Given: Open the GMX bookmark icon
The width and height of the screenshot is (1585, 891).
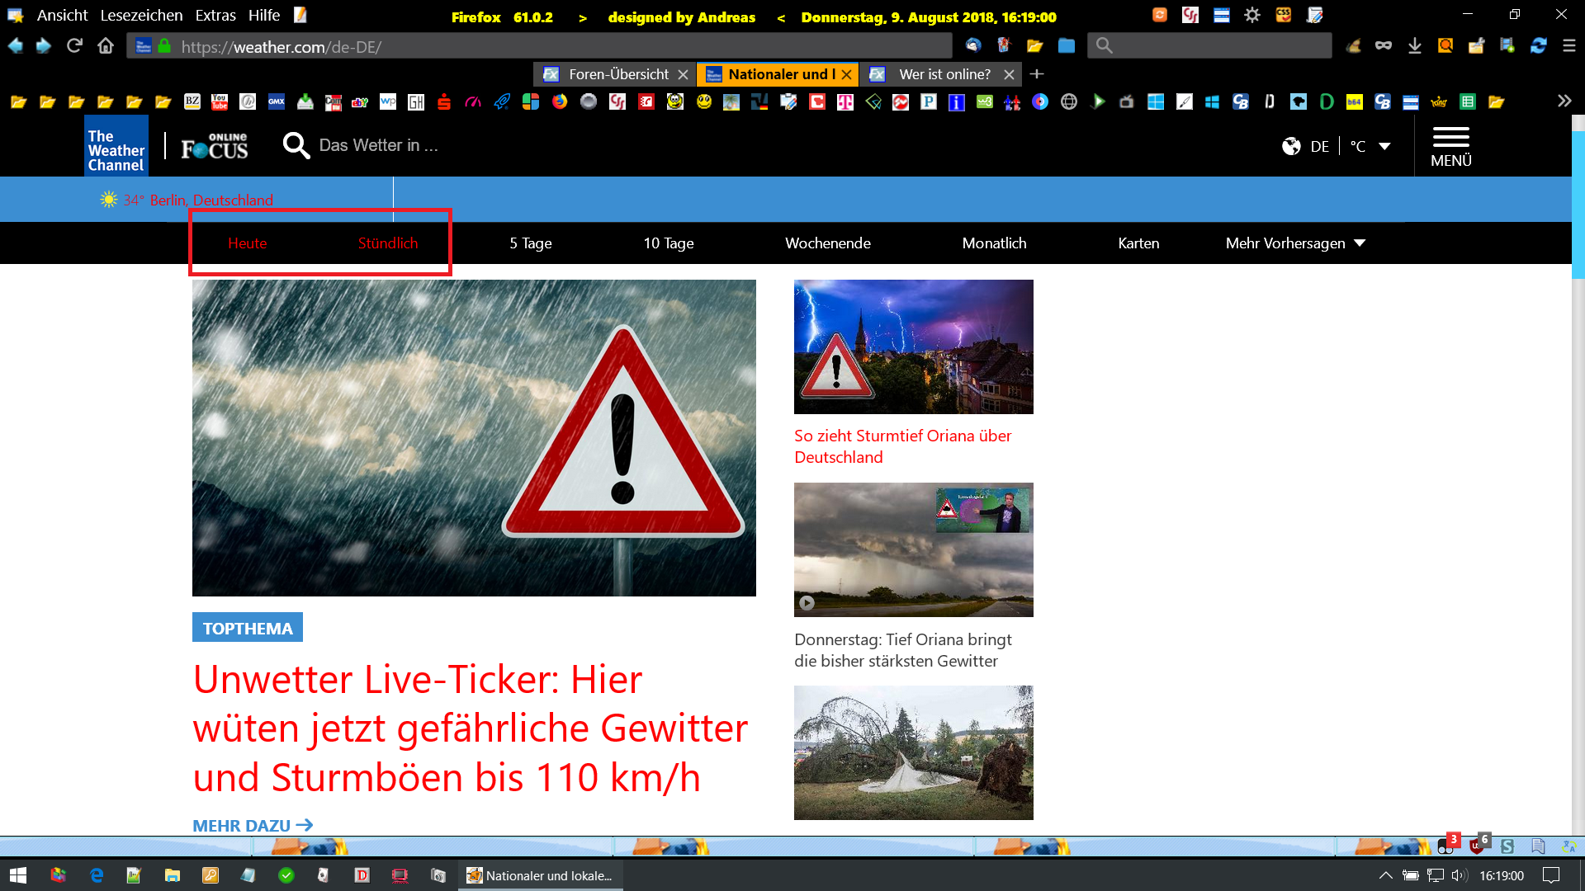Looking at the screenshot, I should click(277, 102).
